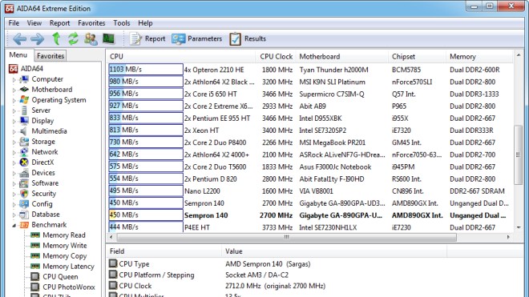
Task: Select the Security shield icon
Action: (x=24, y=194)
